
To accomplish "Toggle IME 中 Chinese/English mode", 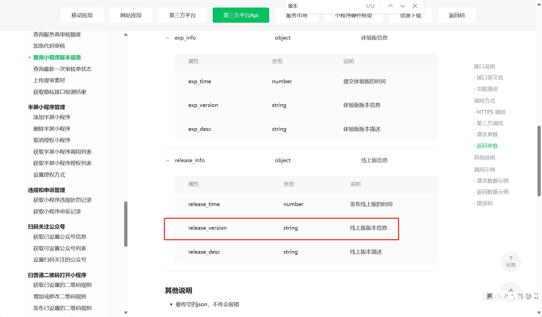I will 498,296.
